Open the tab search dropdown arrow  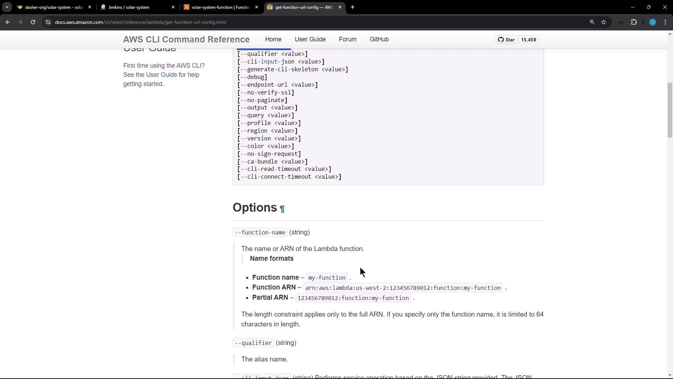[7, 7]
